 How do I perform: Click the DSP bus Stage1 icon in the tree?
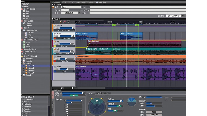click(x=24, y=23)
